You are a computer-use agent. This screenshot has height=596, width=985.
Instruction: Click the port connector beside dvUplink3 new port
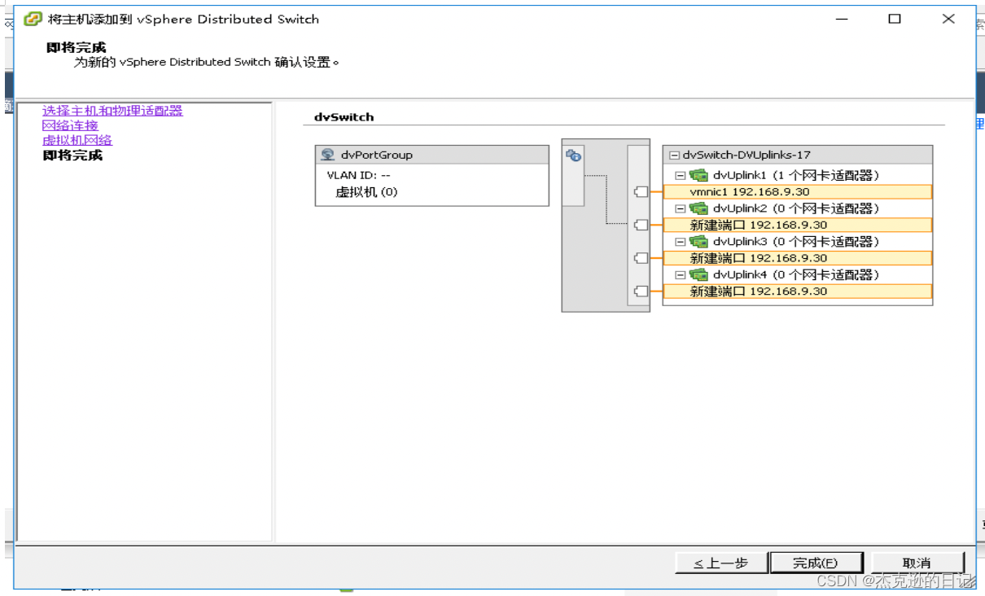(x=641, y=258)
